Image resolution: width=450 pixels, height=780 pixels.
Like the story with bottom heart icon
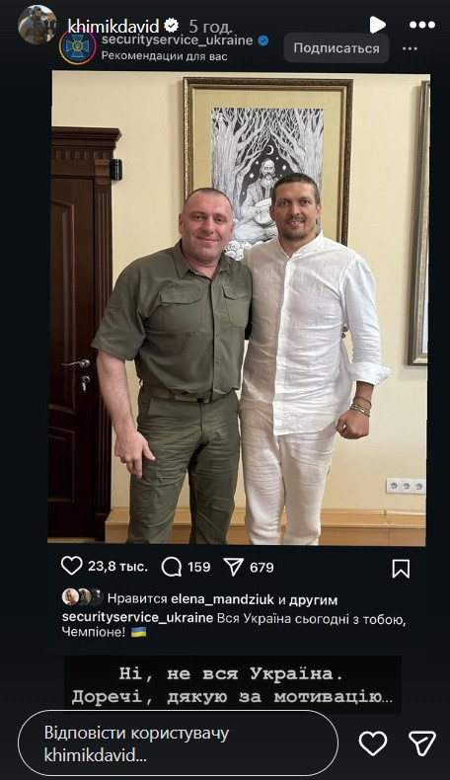point(373,743)
